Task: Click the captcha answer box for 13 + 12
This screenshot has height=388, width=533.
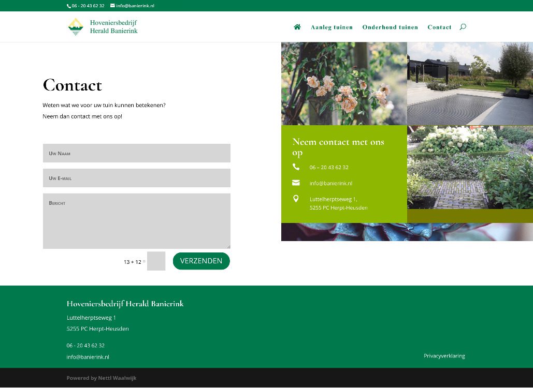Action: (x=156, y=261)
